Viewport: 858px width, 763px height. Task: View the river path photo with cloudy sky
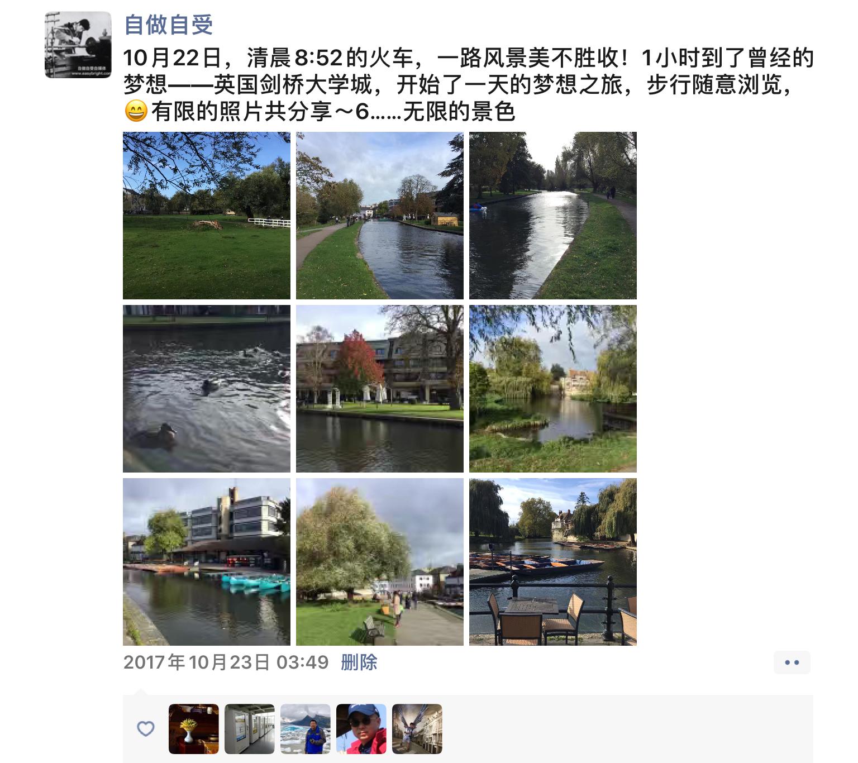point(380,216)
